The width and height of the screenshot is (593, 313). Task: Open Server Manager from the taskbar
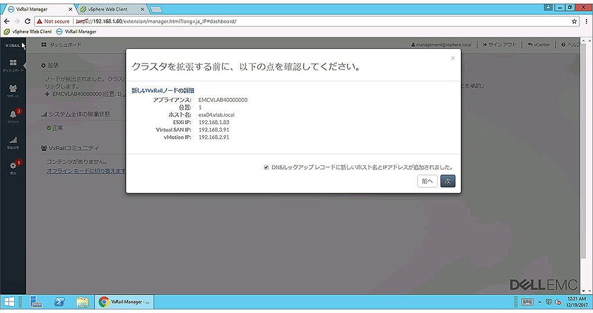[36, 302]
